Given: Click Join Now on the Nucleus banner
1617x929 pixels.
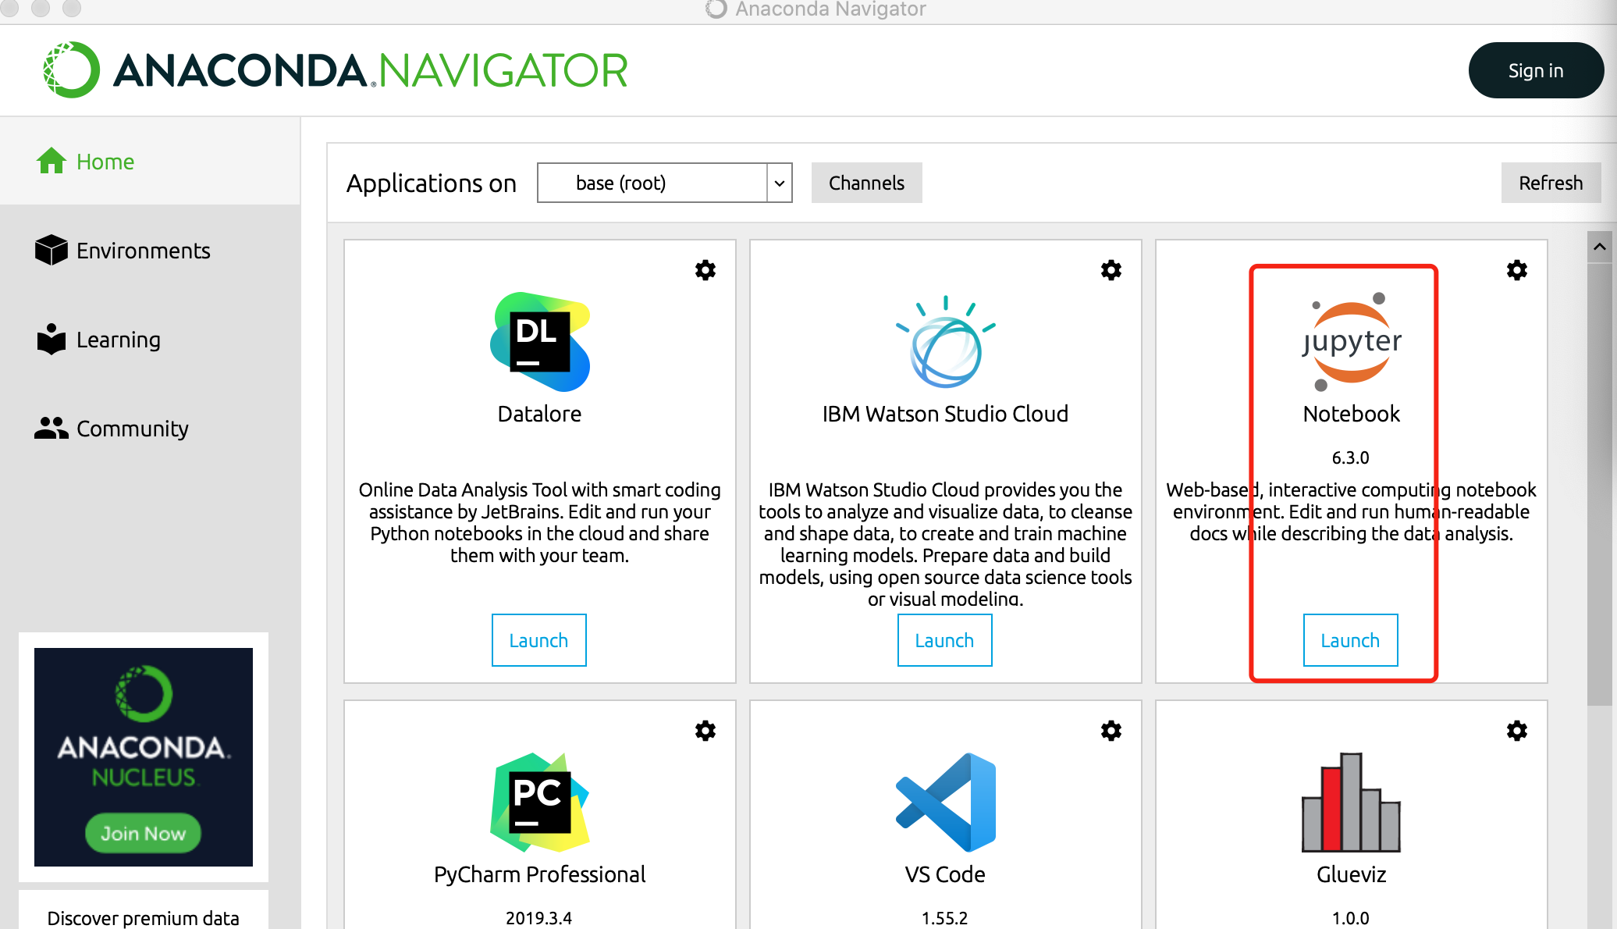Looking at the screenshot, I should click(144, 833).
